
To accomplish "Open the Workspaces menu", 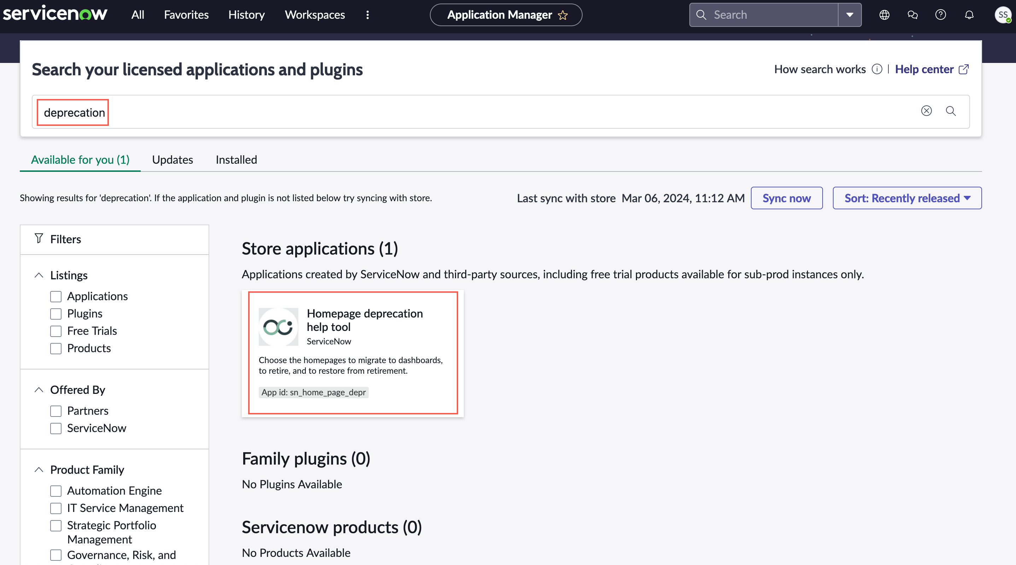I will [x=315, y=14].
